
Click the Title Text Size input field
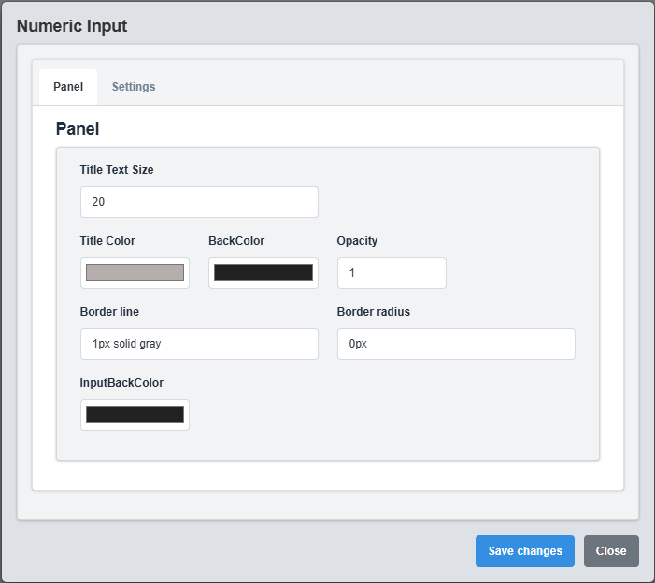(x=199, y=202)
